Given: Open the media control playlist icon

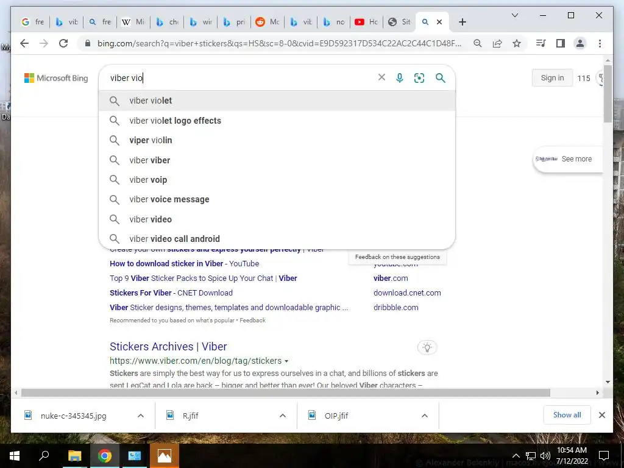Looking at the screenshot, I should pyautogui.click(x=541, y=43).
